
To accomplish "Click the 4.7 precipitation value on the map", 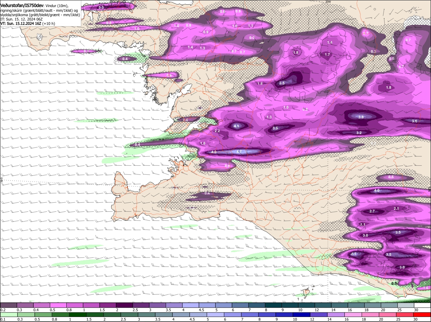I will coord(239,152).
